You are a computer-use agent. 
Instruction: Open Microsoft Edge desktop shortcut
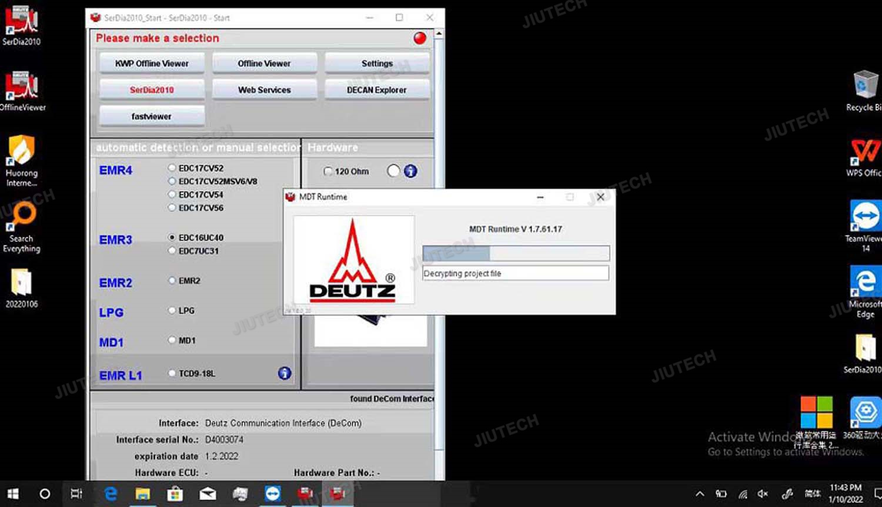point(865,291)
